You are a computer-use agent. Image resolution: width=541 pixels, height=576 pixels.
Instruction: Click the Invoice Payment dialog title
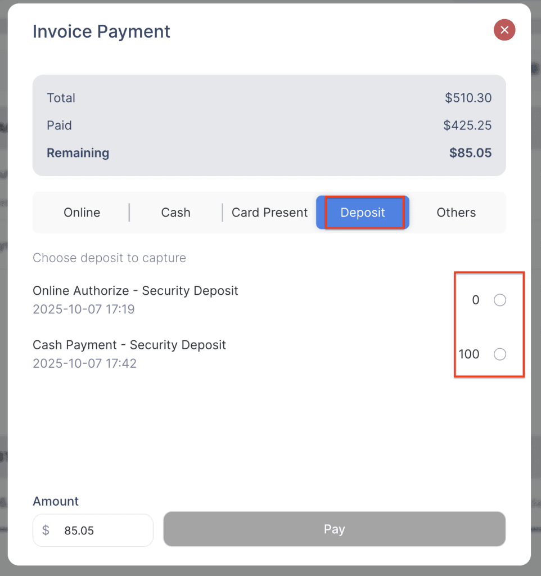click(x=101, y=31)
